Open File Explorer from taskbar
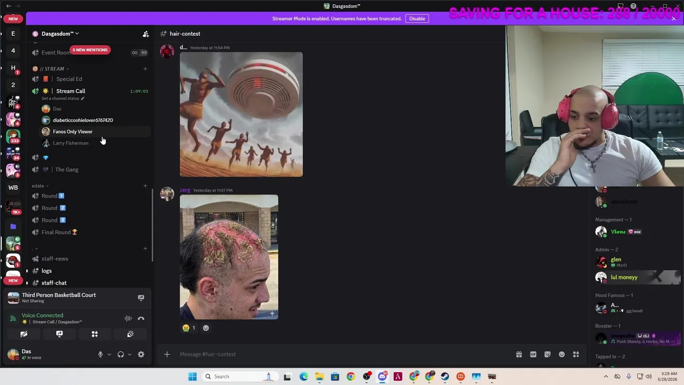 [319, 377]
